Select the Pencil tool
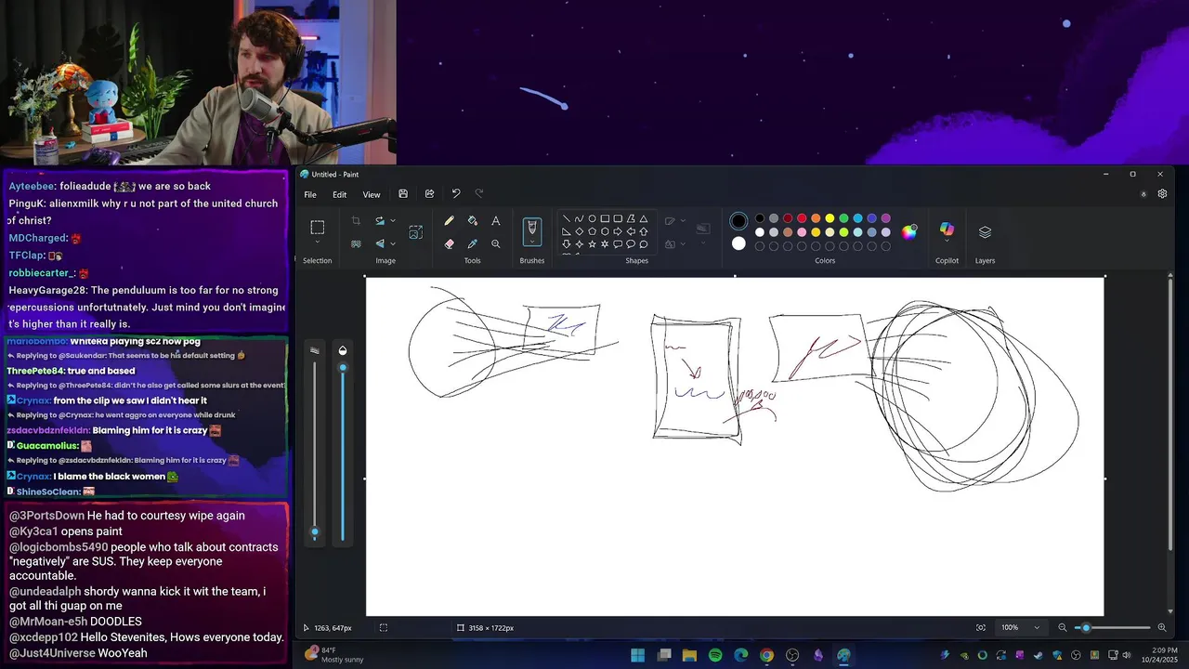This screenshot has height=669, width=1189. coord(449,221)
